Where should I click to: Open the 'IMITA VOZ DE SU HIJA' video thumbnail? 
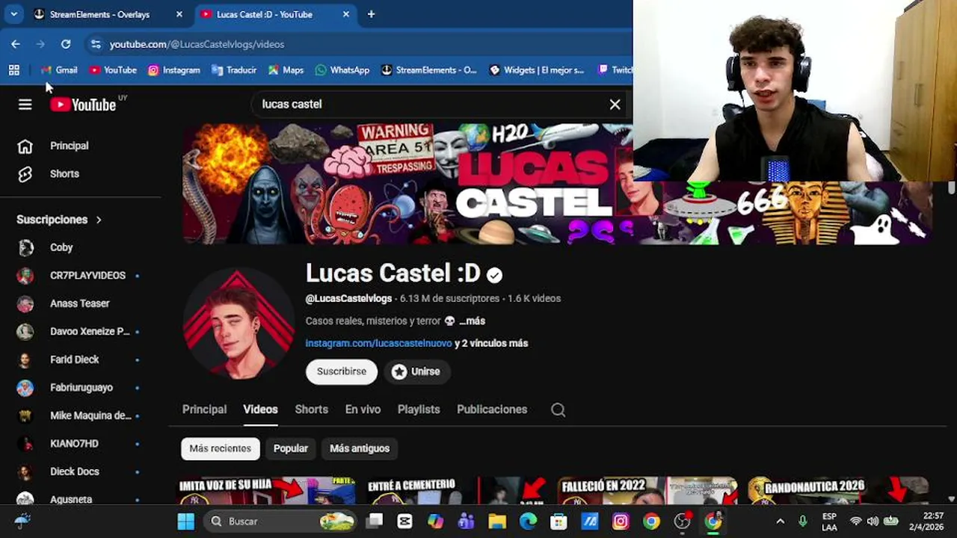pos(265,491)
